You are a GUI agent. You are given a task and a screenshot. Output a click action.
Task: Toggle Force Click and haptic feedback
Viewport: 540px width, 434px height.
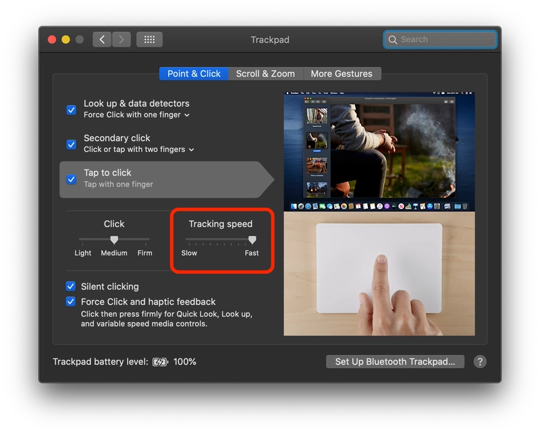pyautogui.click(x=71, y=302)
